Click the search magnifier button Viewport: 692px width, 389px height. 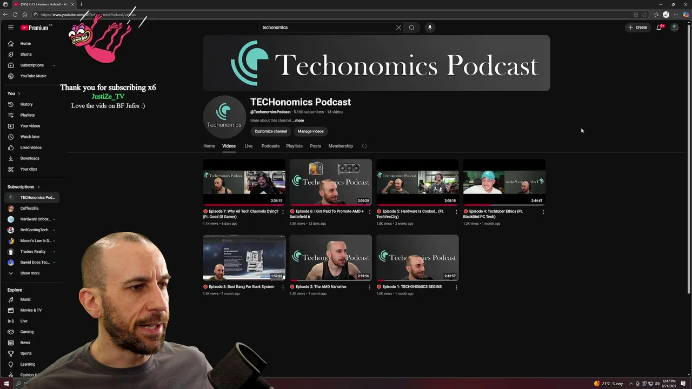tap(411, 28)
